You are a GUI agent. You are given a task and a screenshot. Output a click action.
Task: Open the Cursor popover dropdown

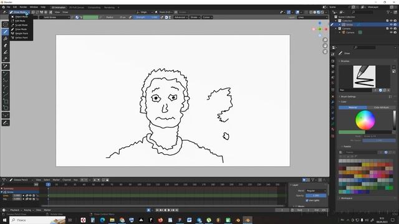point(208,17)
